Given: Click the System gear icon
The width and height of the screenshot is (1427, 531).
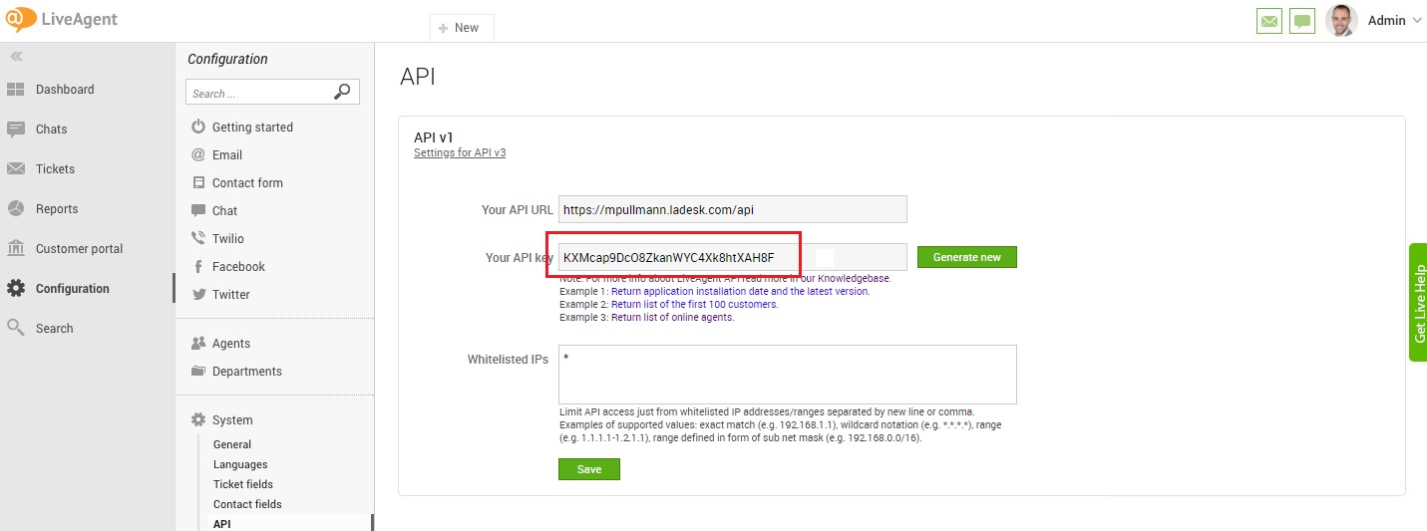Looking at the screenshot, I should [x=197, y=419].
